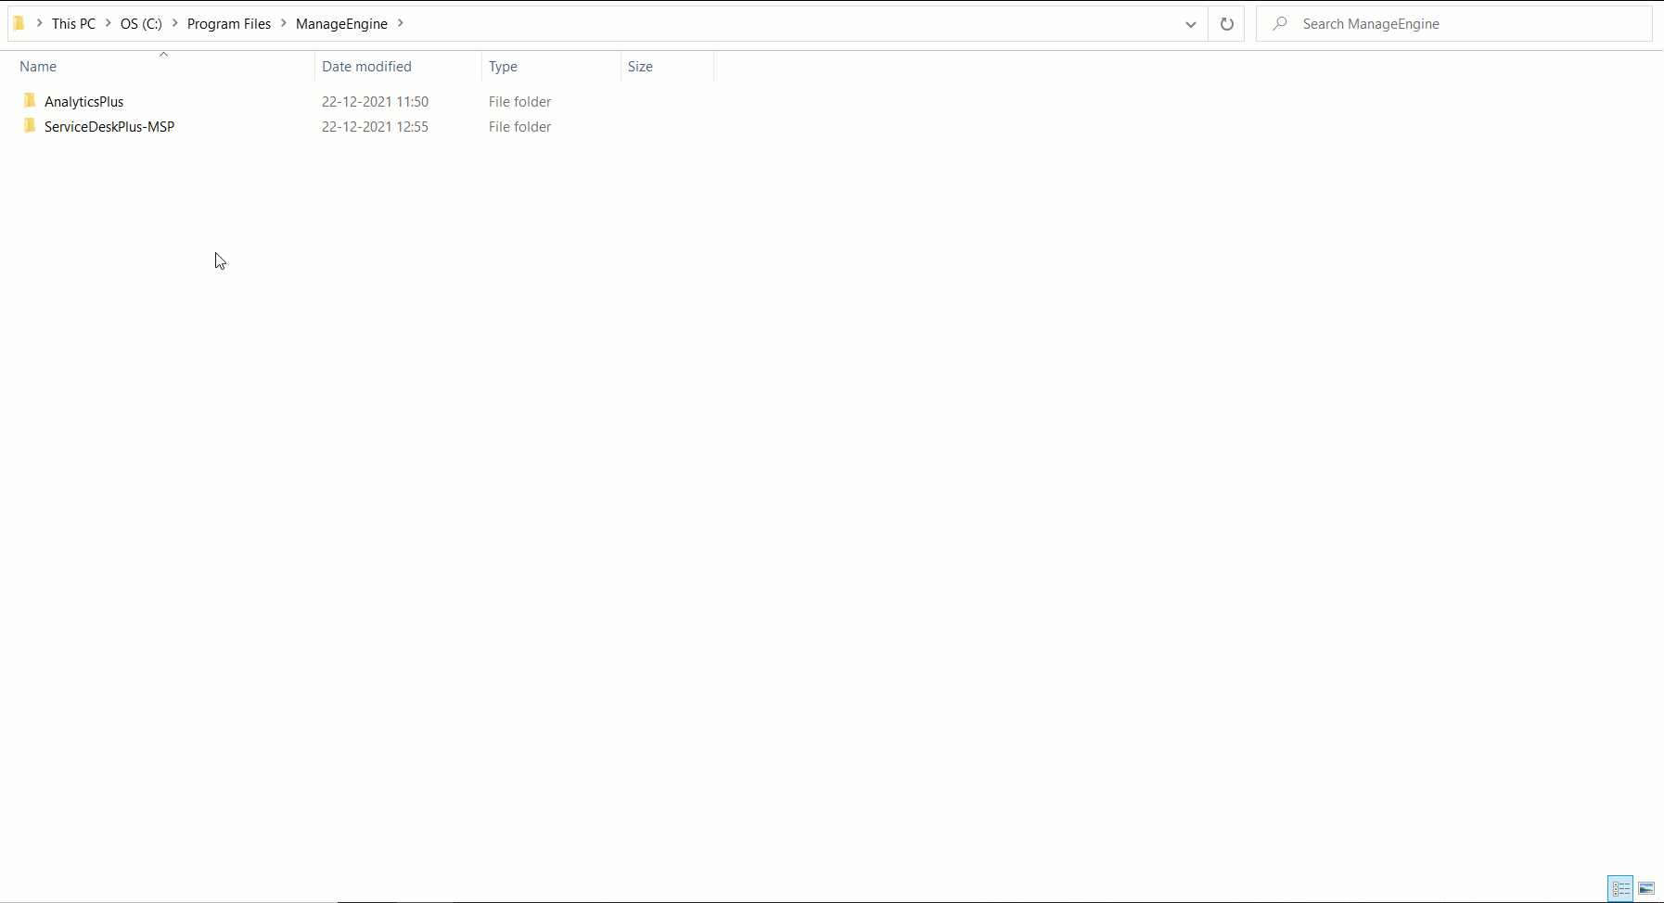
Task: Expand the chevron after This PC
Action: [x=108, y=23]
